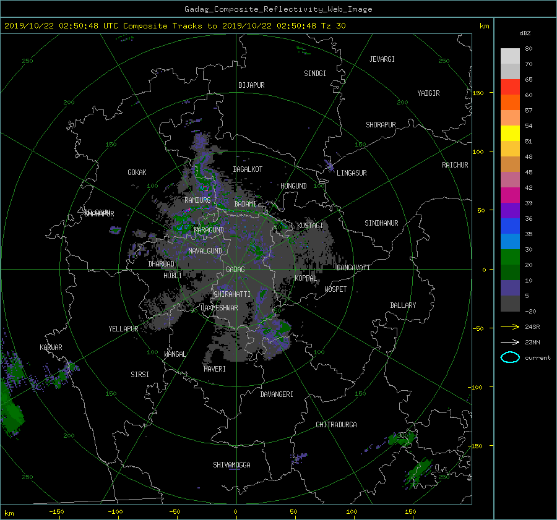Click the HAVERI city label
Viewport: 557px width, 520px height.
coord(215,369)
